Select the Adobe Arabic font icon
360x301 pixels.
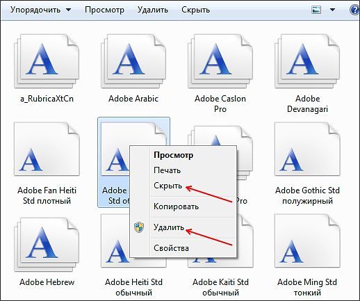[133, 61]
